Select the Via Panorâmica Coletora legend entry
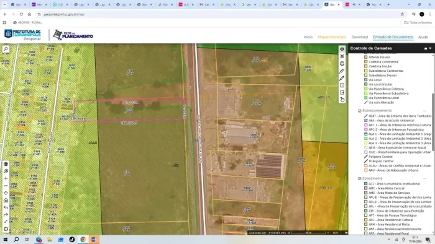 [x=386, y=89]
